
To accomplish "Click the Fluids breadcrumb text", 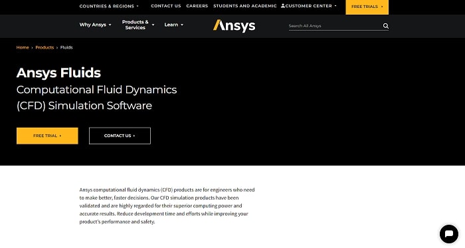I will (x=66, y=47).
